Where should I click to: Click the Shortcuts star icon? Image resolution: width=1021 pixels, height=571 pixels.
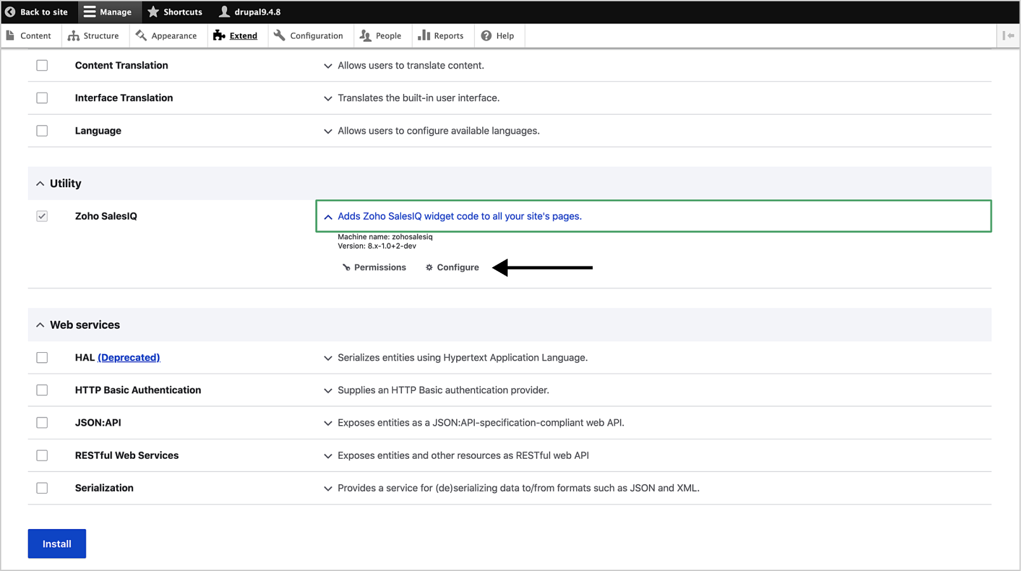pyautogui.click(x=154, y=12)
